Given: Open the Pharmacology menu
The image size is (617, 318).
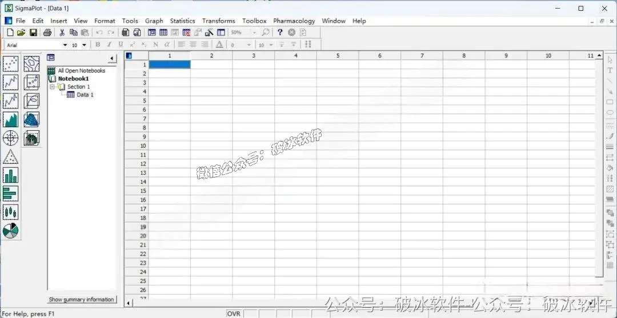Looking at the screenshot, I should click(x=294, y=21).
